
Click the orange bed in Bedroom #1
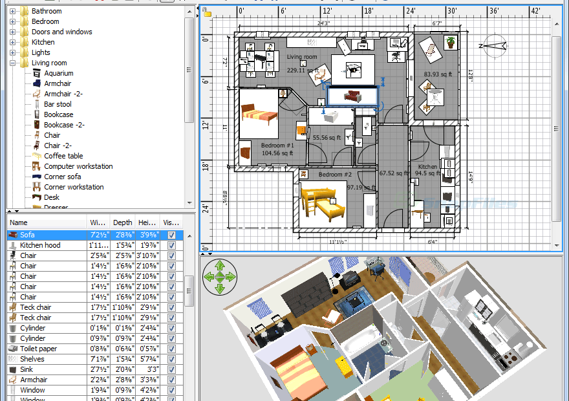[x=260, y=114]
